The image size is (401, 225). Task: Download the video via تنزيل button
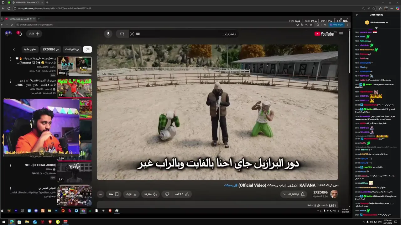(131, 194)
